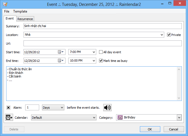Open the Calendar Default dropdown
The height and width of the screenshot is (136, 188).
tap(94, 118)
